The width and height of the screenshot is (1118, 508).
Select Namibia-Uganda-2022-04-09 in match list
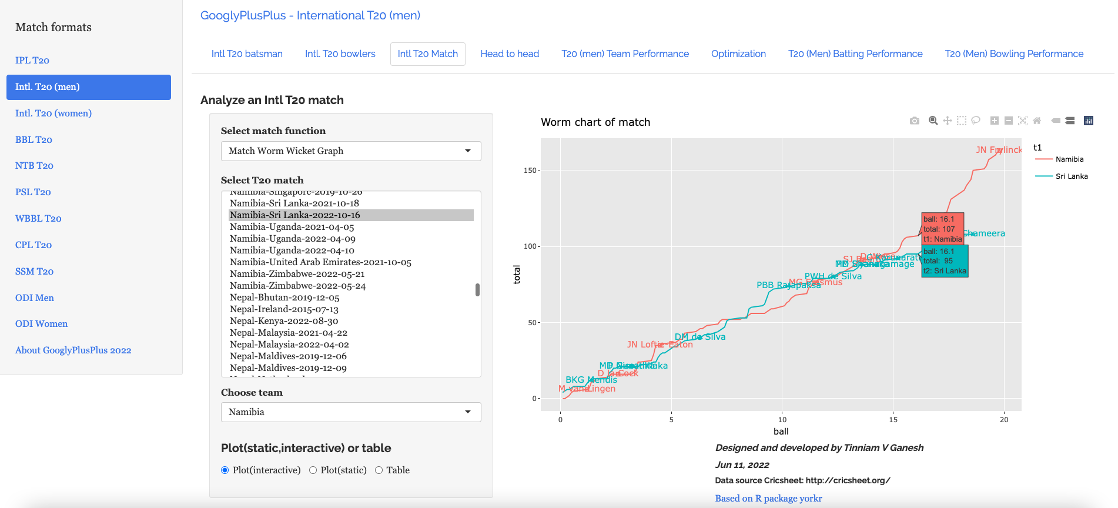click(x=292, y=239)
